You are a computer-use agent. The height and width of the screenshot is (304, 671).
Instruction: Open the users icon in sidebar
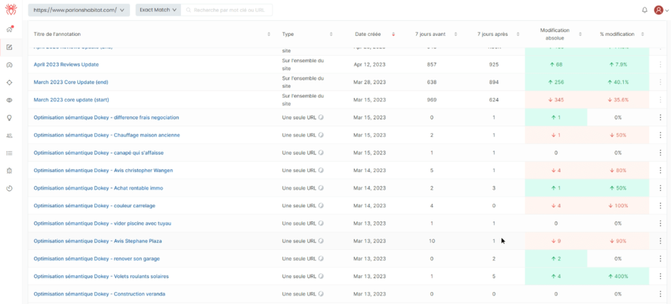[9, 135]
